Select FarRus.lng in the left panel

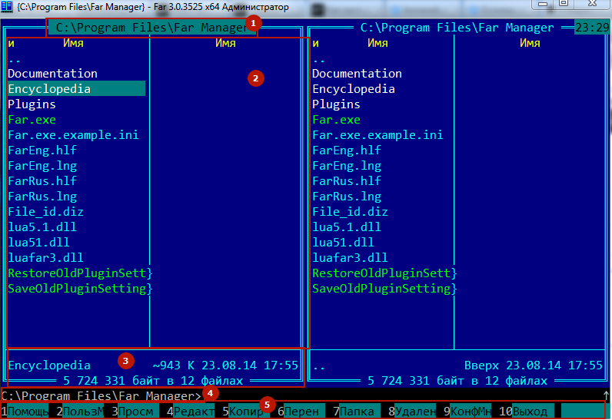42,197
